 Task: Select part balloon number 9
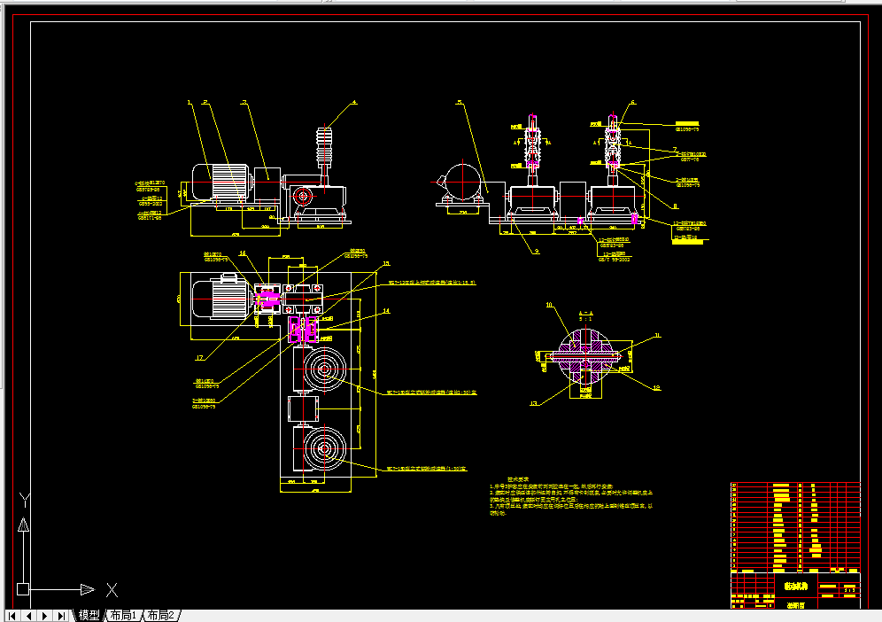pyautogui.click(x=537, y=251)
